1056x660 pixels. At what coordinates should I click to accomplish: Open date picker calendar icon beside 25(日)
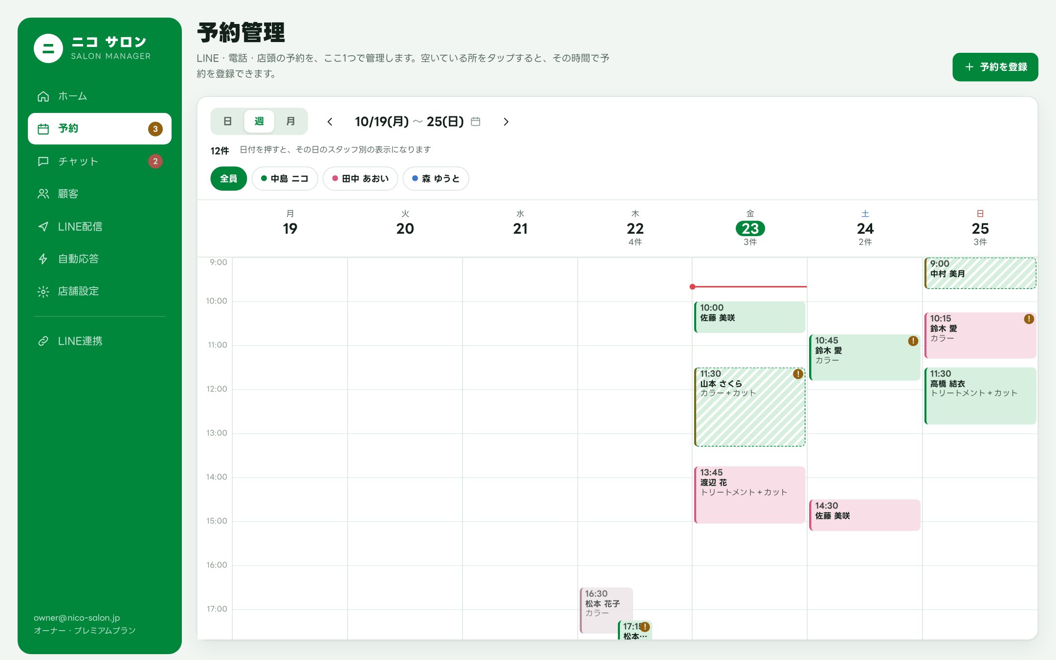click(475, 121)
